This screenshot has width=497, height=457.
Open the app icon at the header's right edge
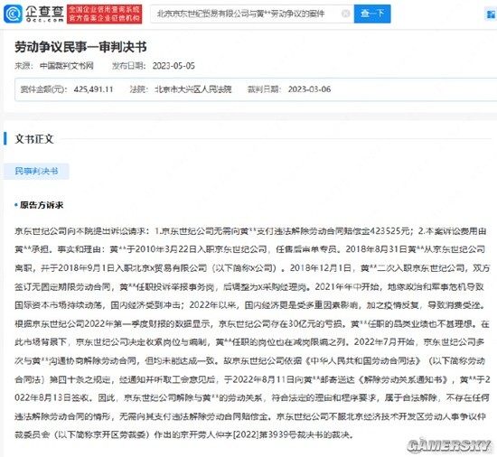(x=491, y=14)
